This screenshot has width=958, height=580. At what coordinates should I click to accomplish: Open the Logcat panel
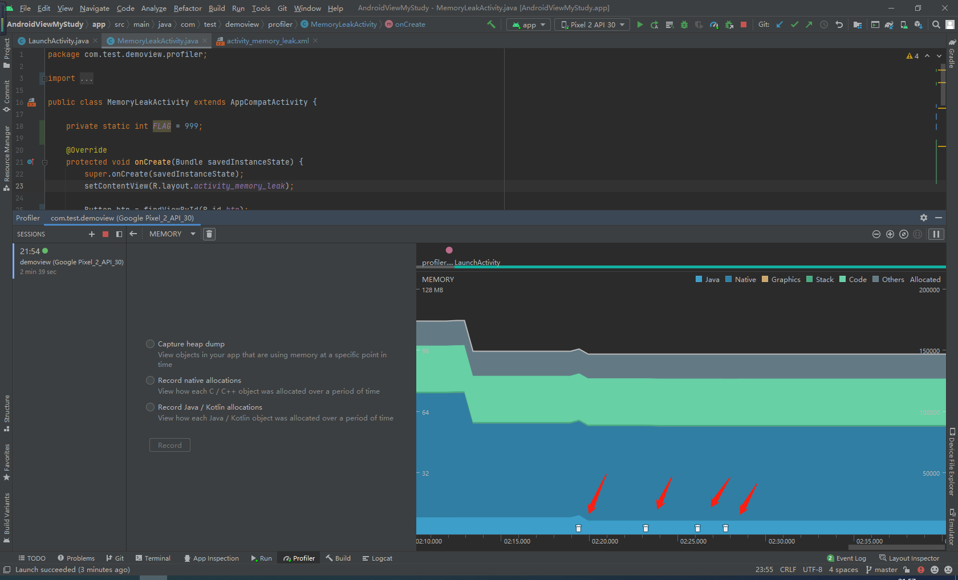click(x=376, y=558)
